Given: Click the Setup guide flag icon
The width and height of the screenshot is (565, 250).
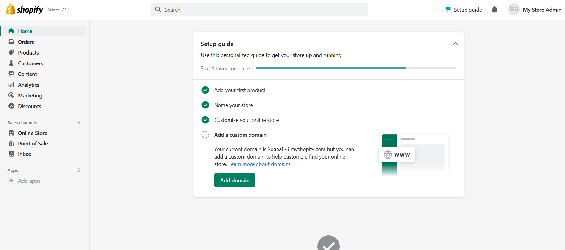Looking at the screenshot, I should pos(448,10).
